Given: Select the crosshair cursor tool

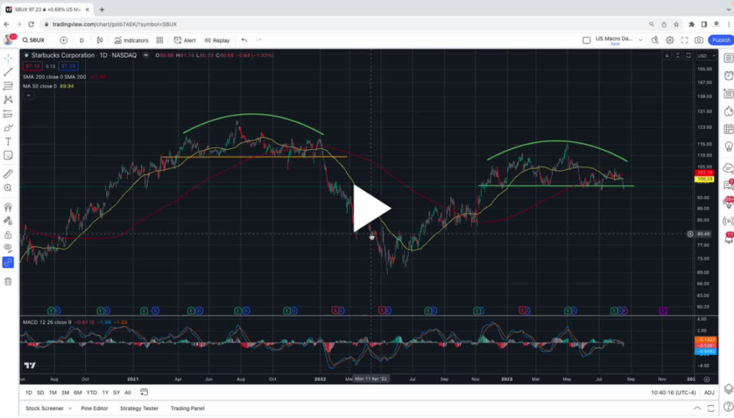Looking at the screenshot, I should click(8, 58).
